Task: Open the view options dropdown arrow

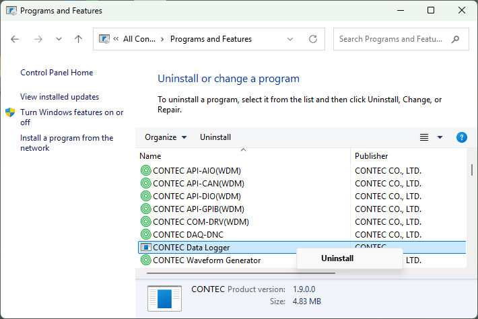Action: [x=440, y=137]
